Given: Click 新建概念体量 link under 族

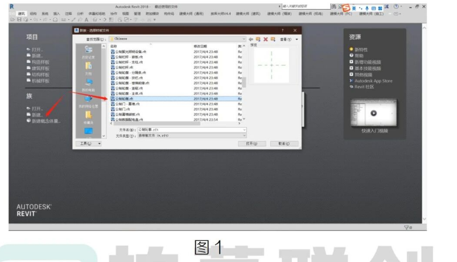Looking at the screenshot, I should 46,121.
